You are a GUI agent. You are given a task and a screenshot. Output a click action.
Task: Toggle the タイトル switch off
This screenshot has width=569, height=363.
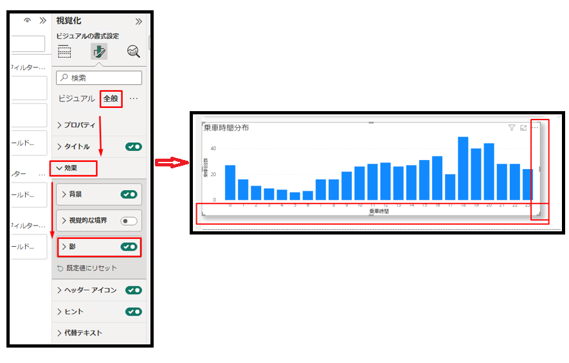(134, 146)
